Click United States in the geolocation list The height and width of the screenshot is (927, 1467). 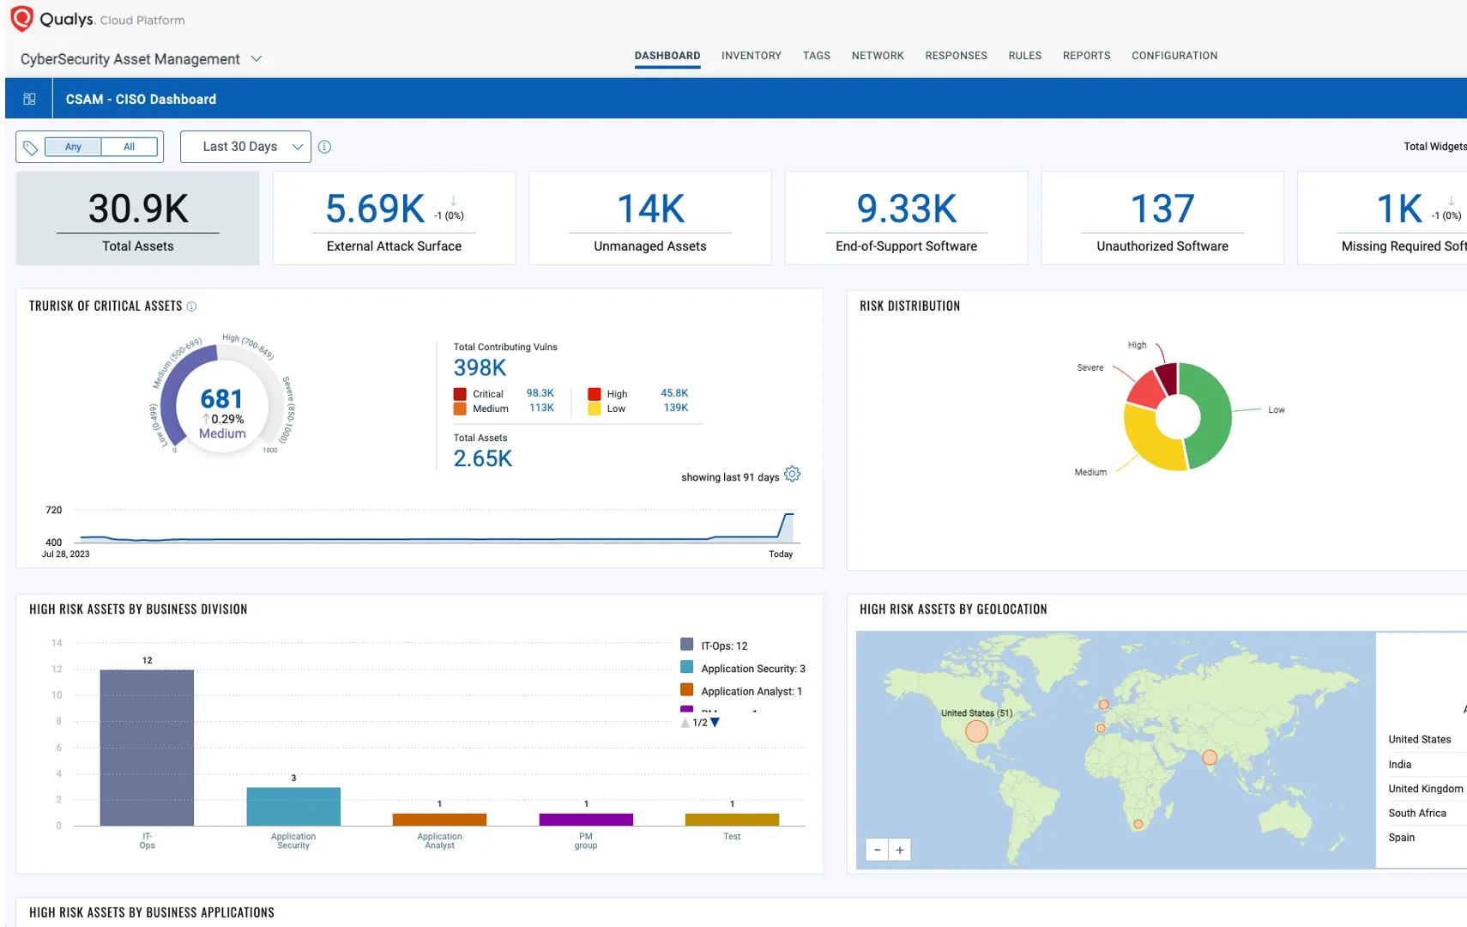[x=1420, y=739]
